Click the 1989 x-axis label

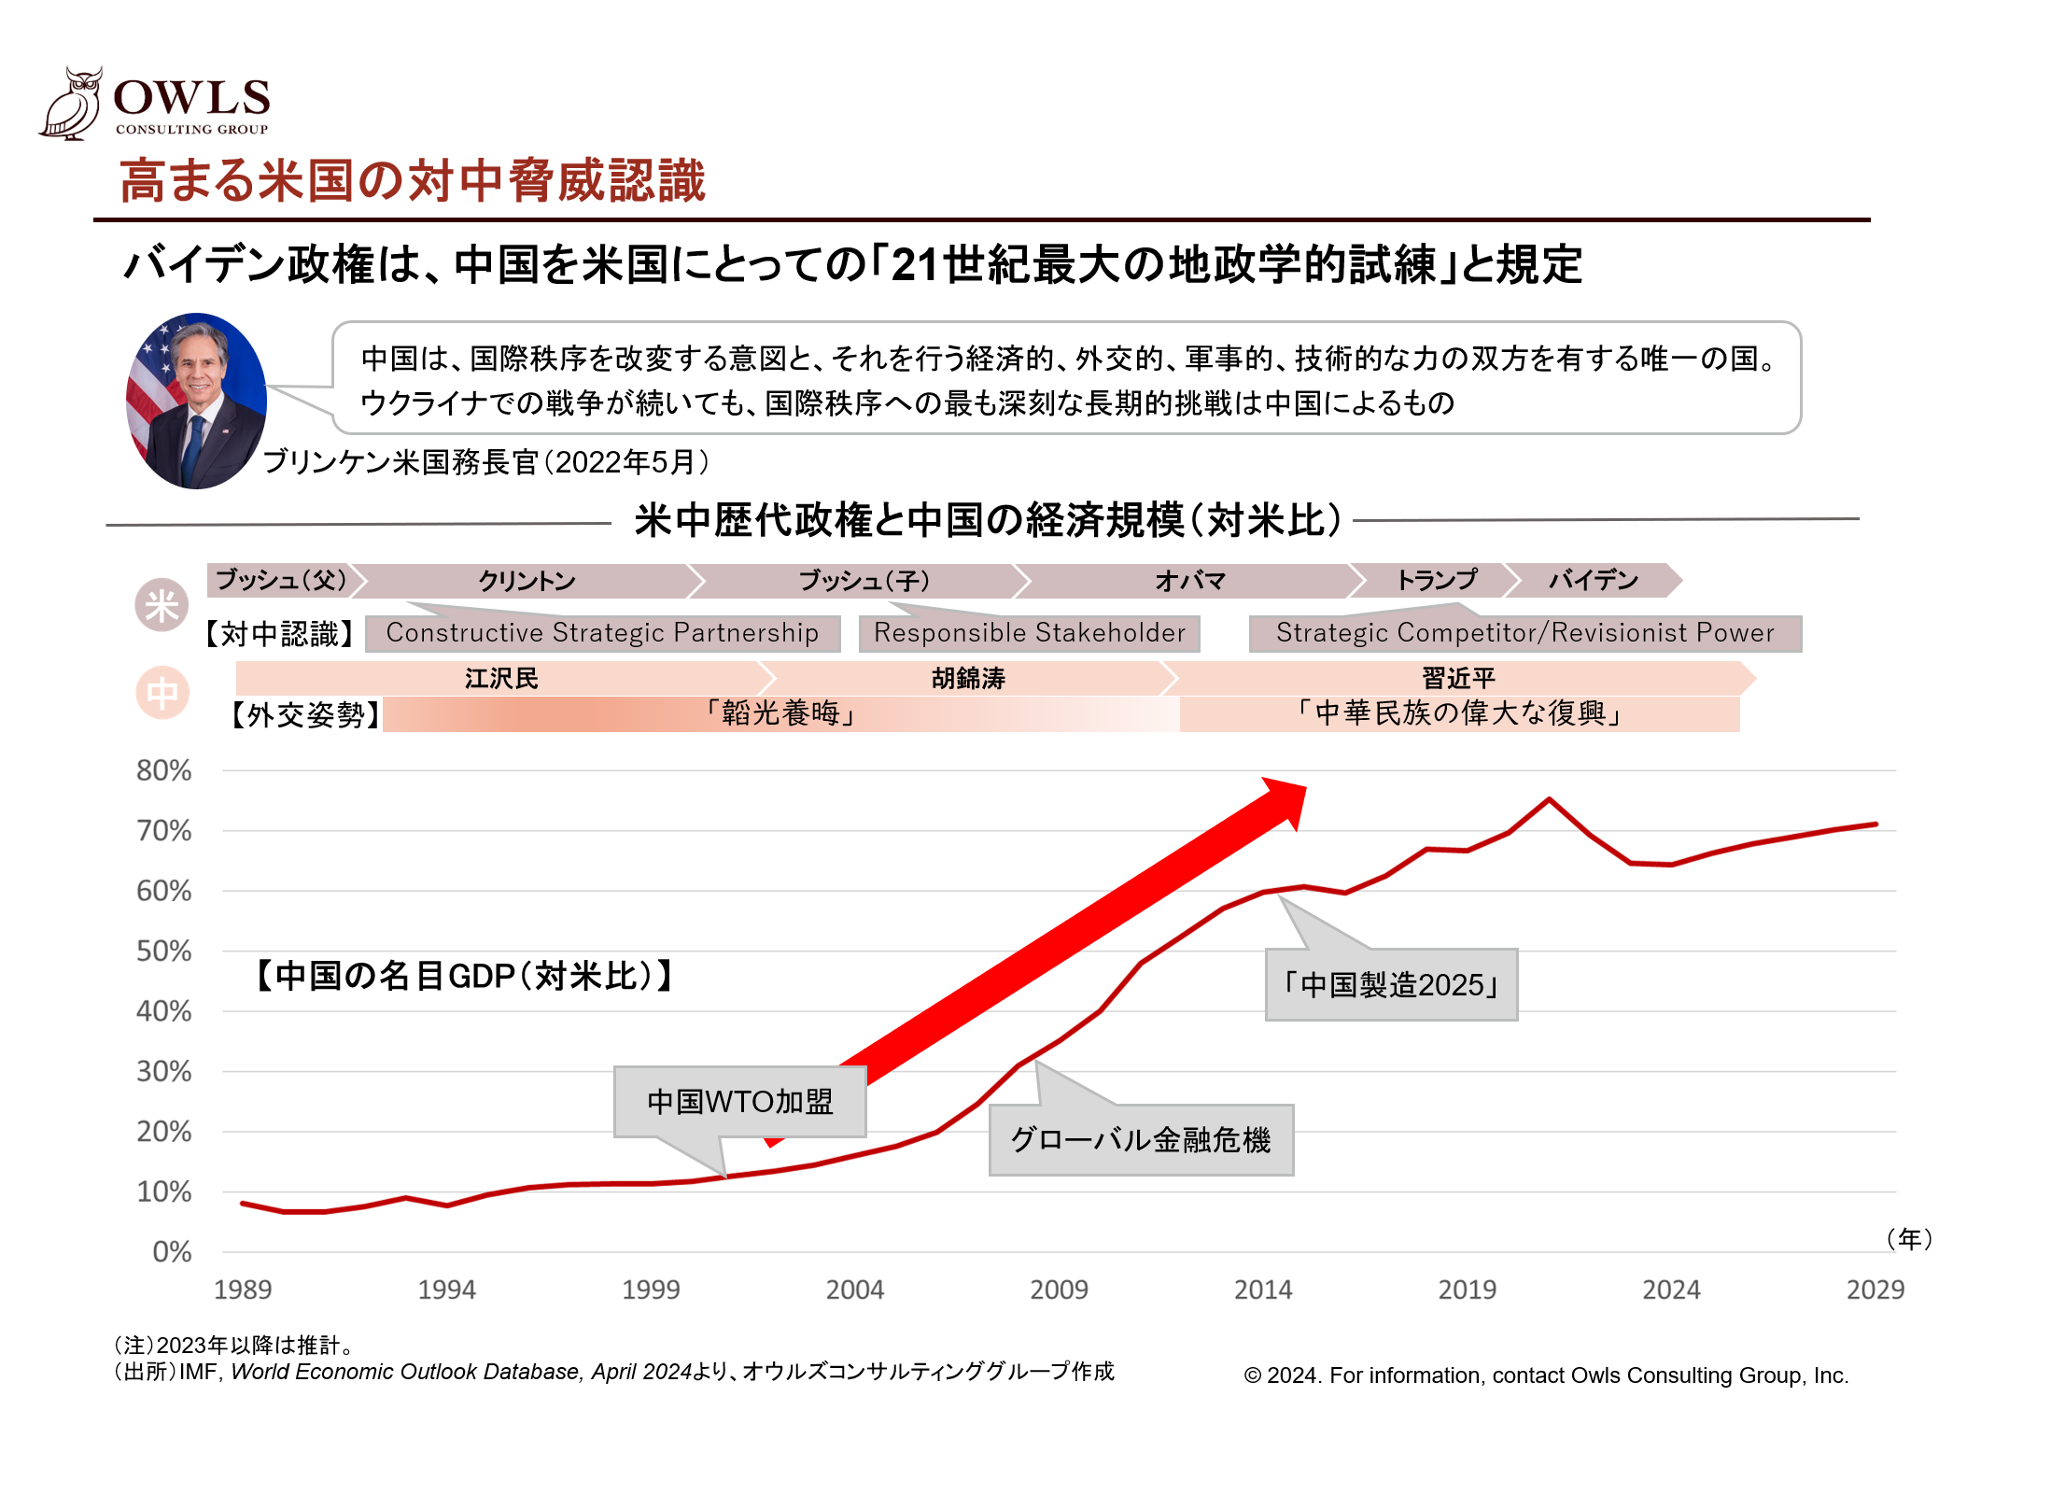click(243, 1290)
